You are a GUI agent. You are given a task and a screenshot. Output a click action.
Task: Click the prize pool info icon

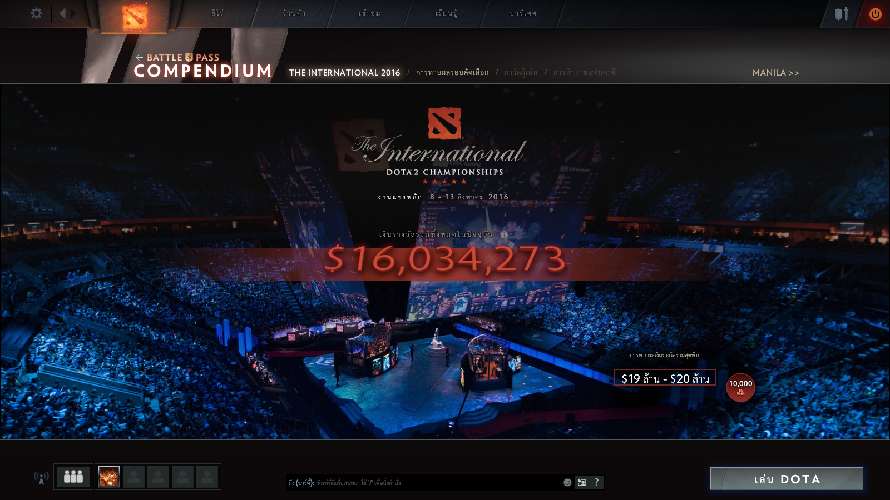coord(504,234)
